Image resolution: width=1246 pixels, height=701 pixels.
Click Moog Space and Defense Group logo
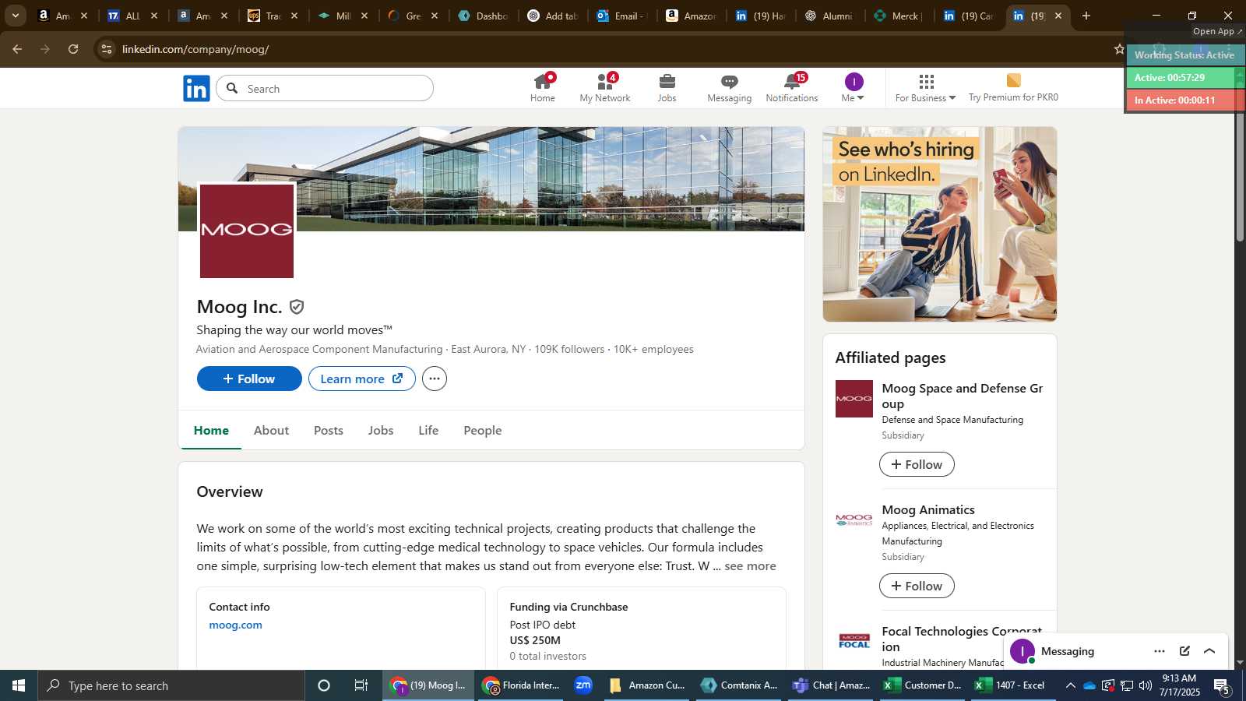click(x=854, y=399)
